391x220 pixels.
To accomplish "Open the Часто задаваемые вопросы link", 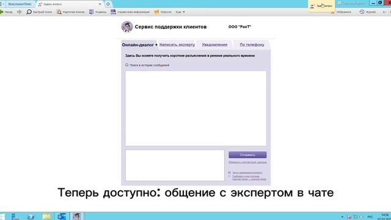I will [x=247, y=172].
